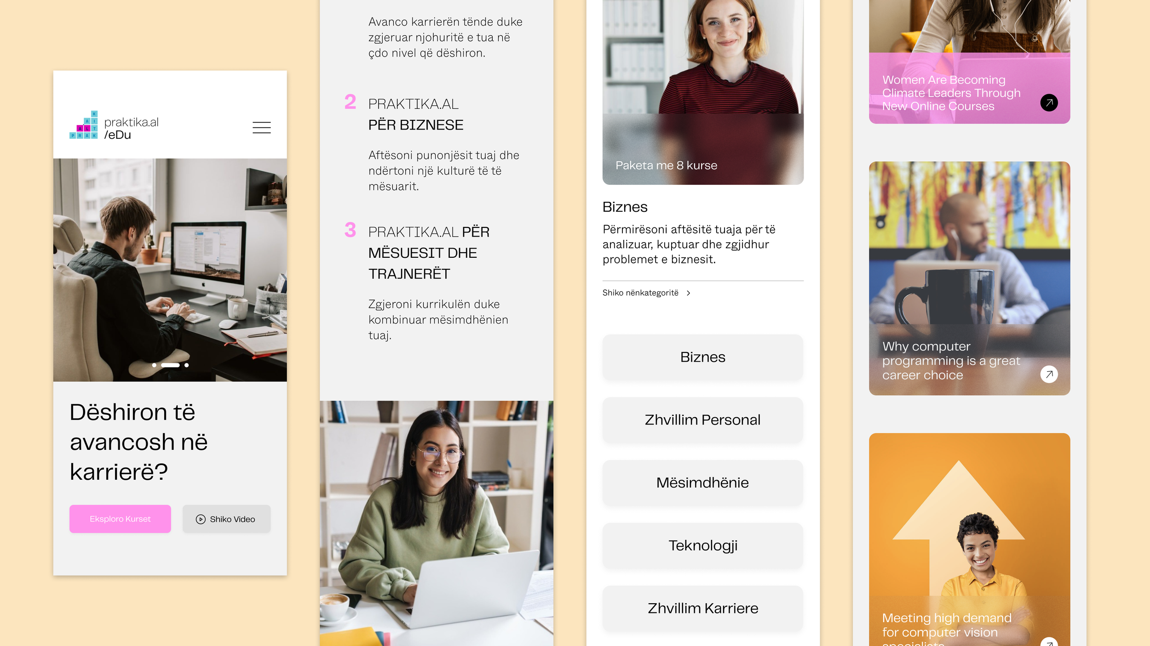This screenshot has height=646, width=1150.
Task: Select the first carousel dot indicator
Action: point(154,365)
